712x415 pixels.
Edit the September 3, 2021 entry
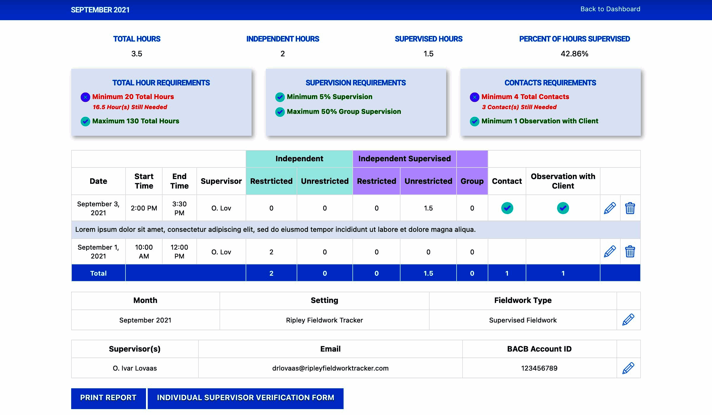pos(610,208)
